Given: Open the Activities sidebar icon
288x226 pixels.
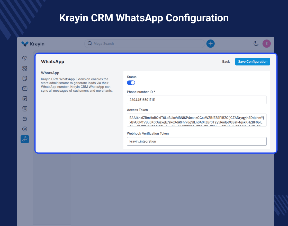Looking at the screenshot, I should 25,99.
